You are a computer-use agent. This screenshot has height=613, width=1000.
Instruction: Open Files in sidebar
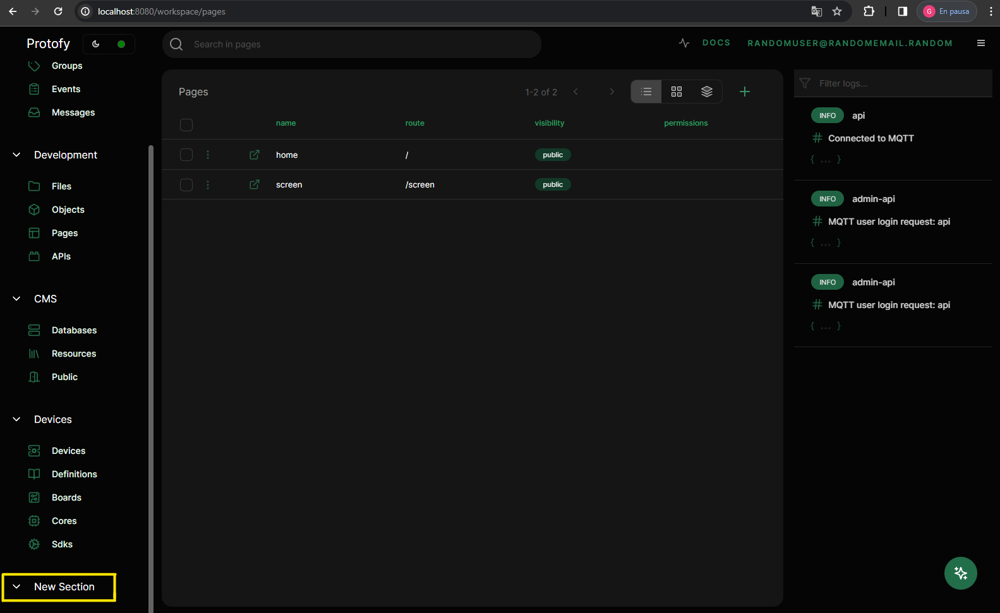(x=61, y=186)
